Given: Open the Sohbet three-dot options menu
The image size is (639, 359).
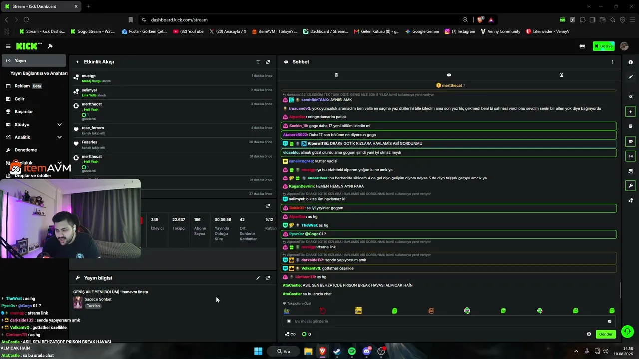Looking at the screenshot, I should (x=613, y=62).
